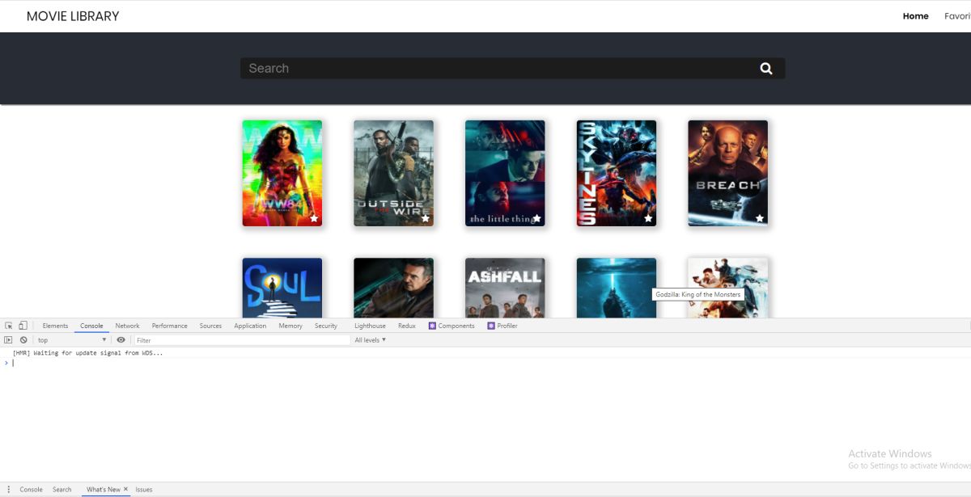971x497 pixels.
Task: Open the Security tab
Action: coord(326,326)
